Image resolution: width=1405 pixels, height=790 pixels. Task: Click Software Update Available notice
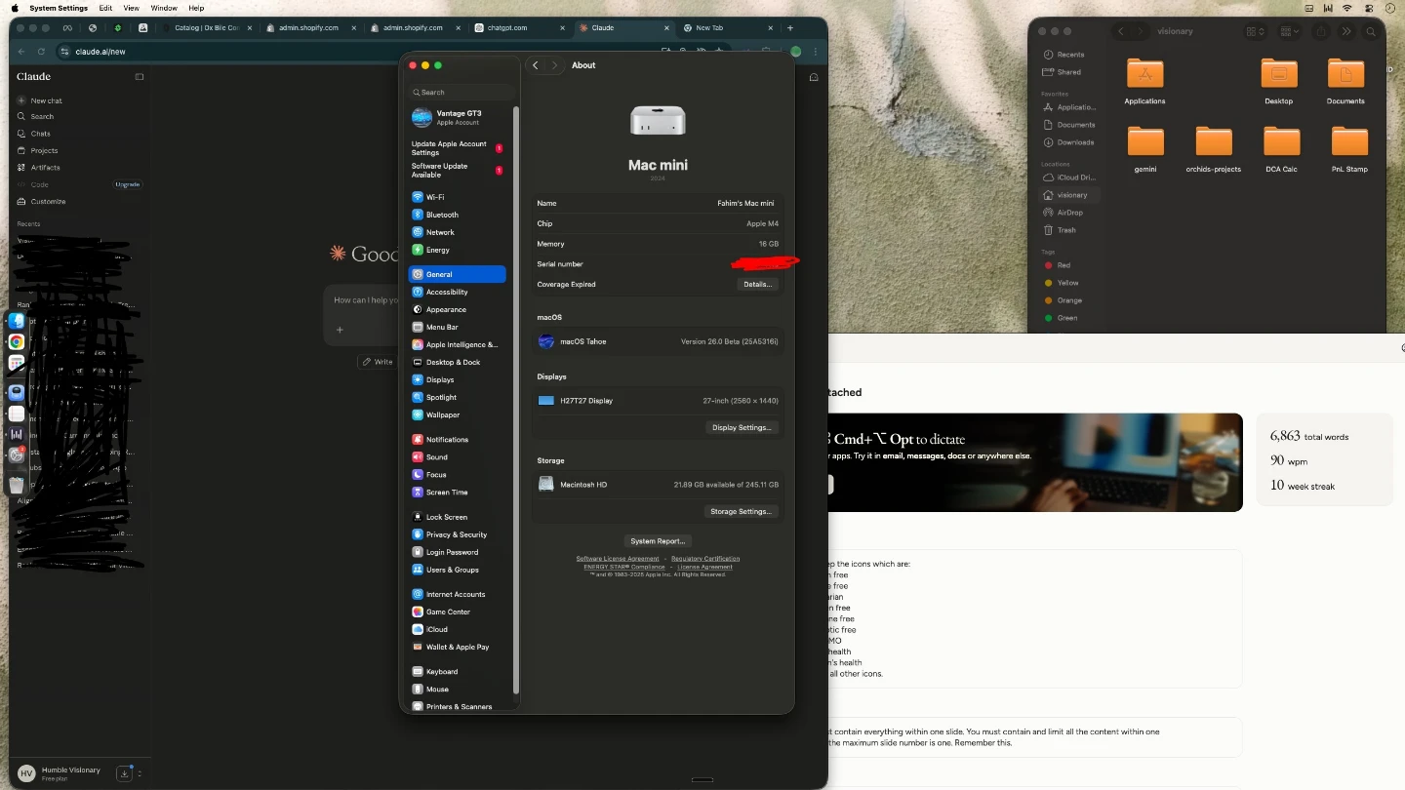[457, 171]
